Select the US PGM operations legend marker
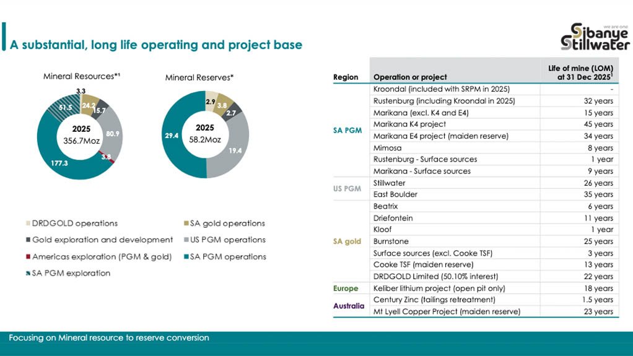The height and width of the screenshot is (356, 633). tap(187, 240)
